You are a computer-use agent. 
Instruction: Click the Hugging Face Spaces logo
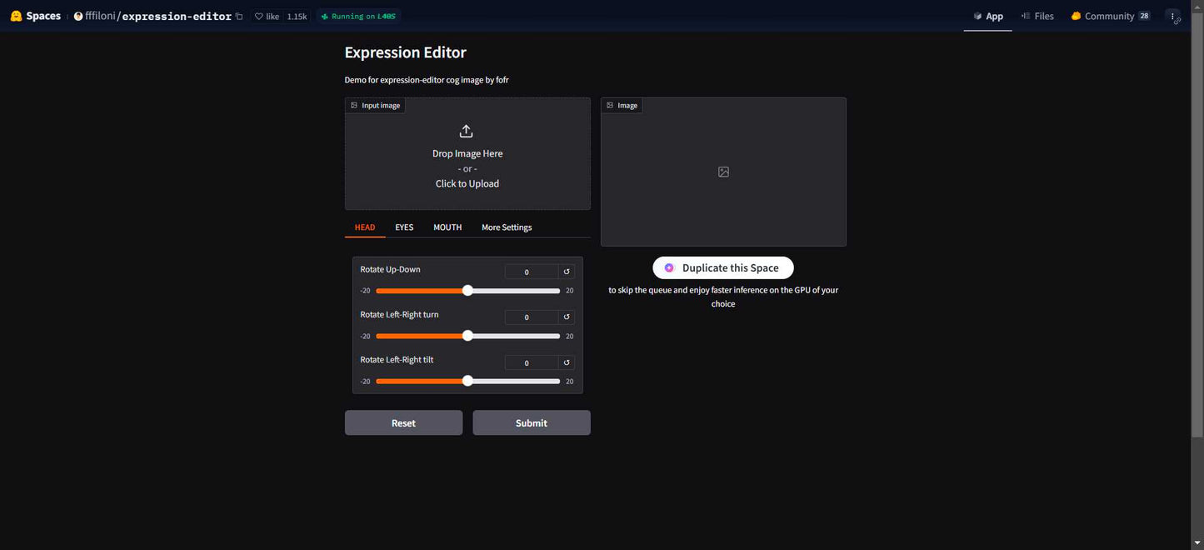(16, 16)
